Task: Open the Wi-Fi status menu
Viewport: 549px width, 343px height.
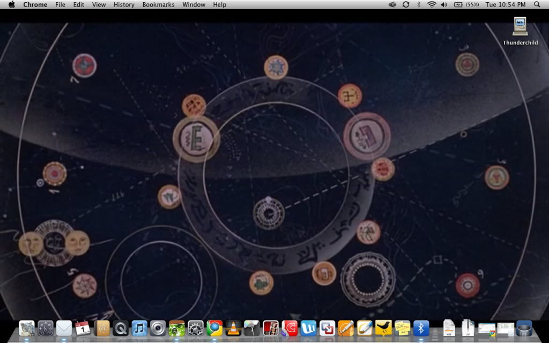Action: 432,4
